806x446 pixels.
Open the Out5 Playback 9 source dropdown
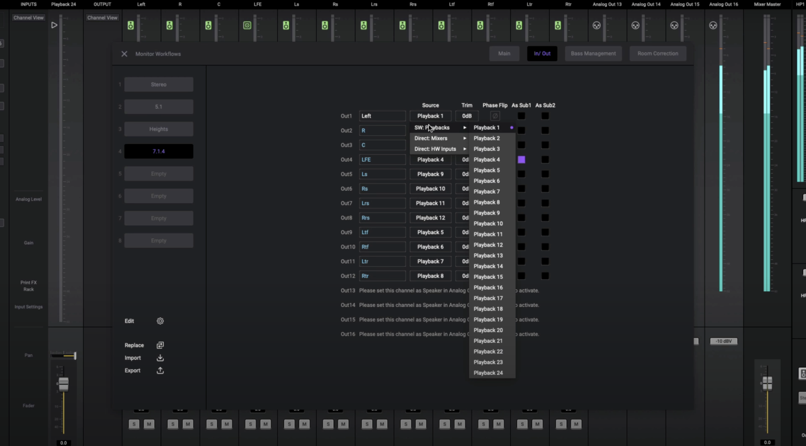pyautogui.click(x=430, y=174)
